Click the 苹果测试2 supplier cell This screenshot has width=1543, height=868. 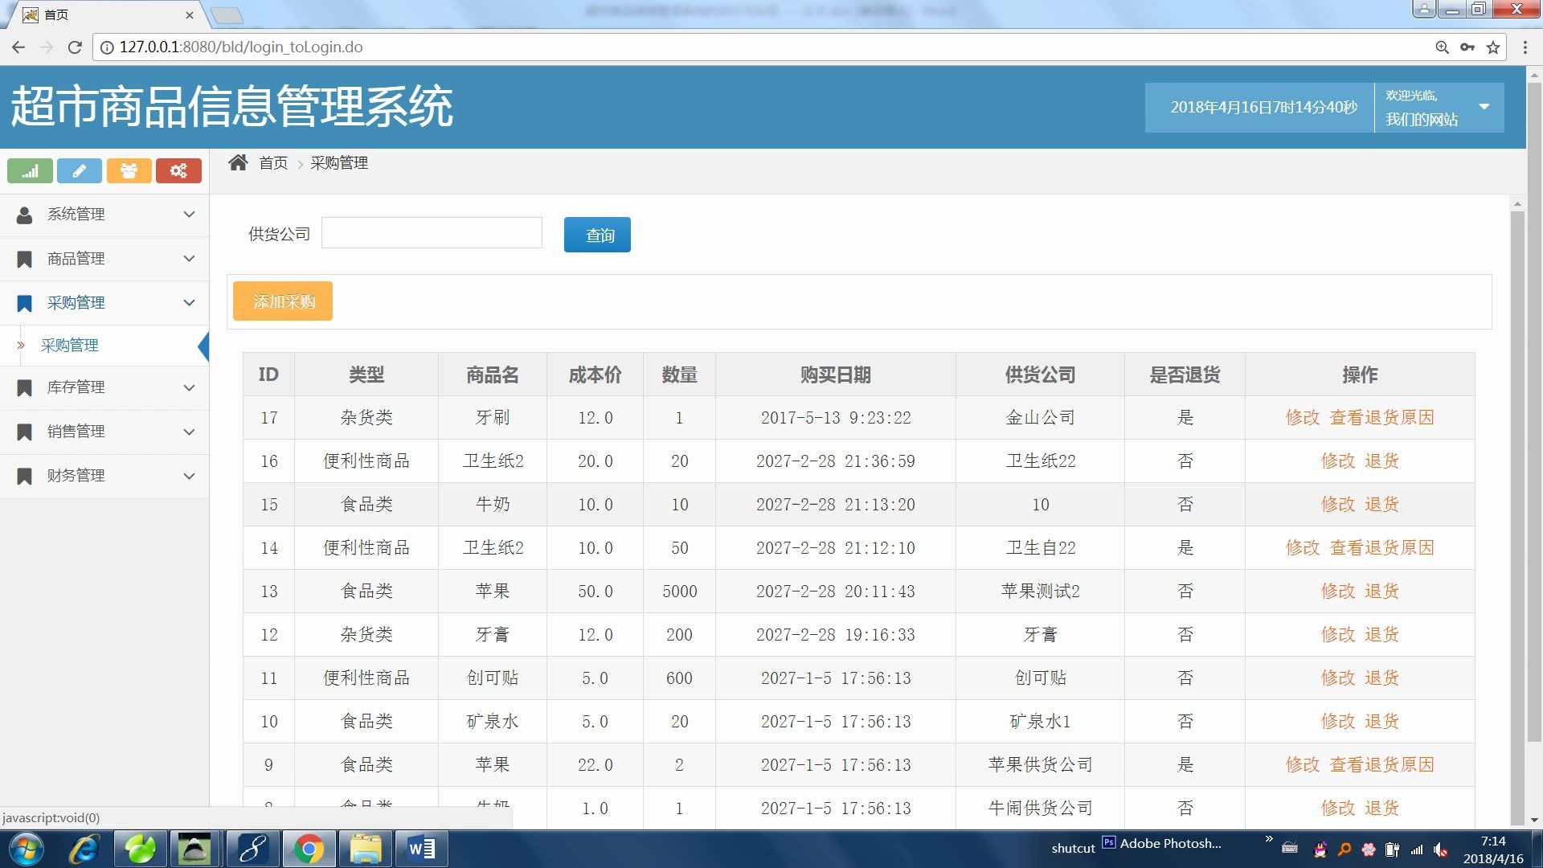tap(1040, 591)
